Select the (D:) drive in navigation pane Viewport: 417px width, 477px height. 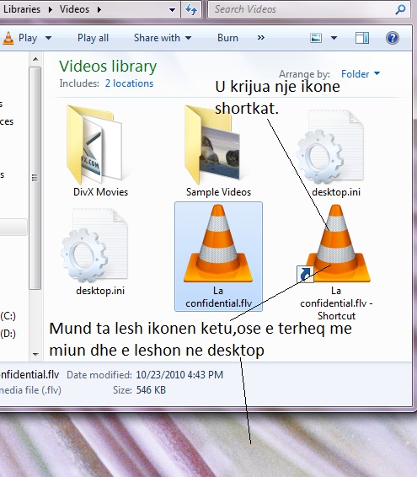(8, 334)
